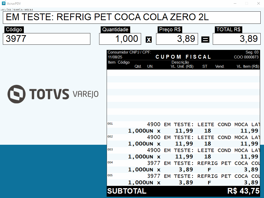Click the subtotal value R$ 43,75
This screenshot has width=264, height=198.
tap(244, 191)
